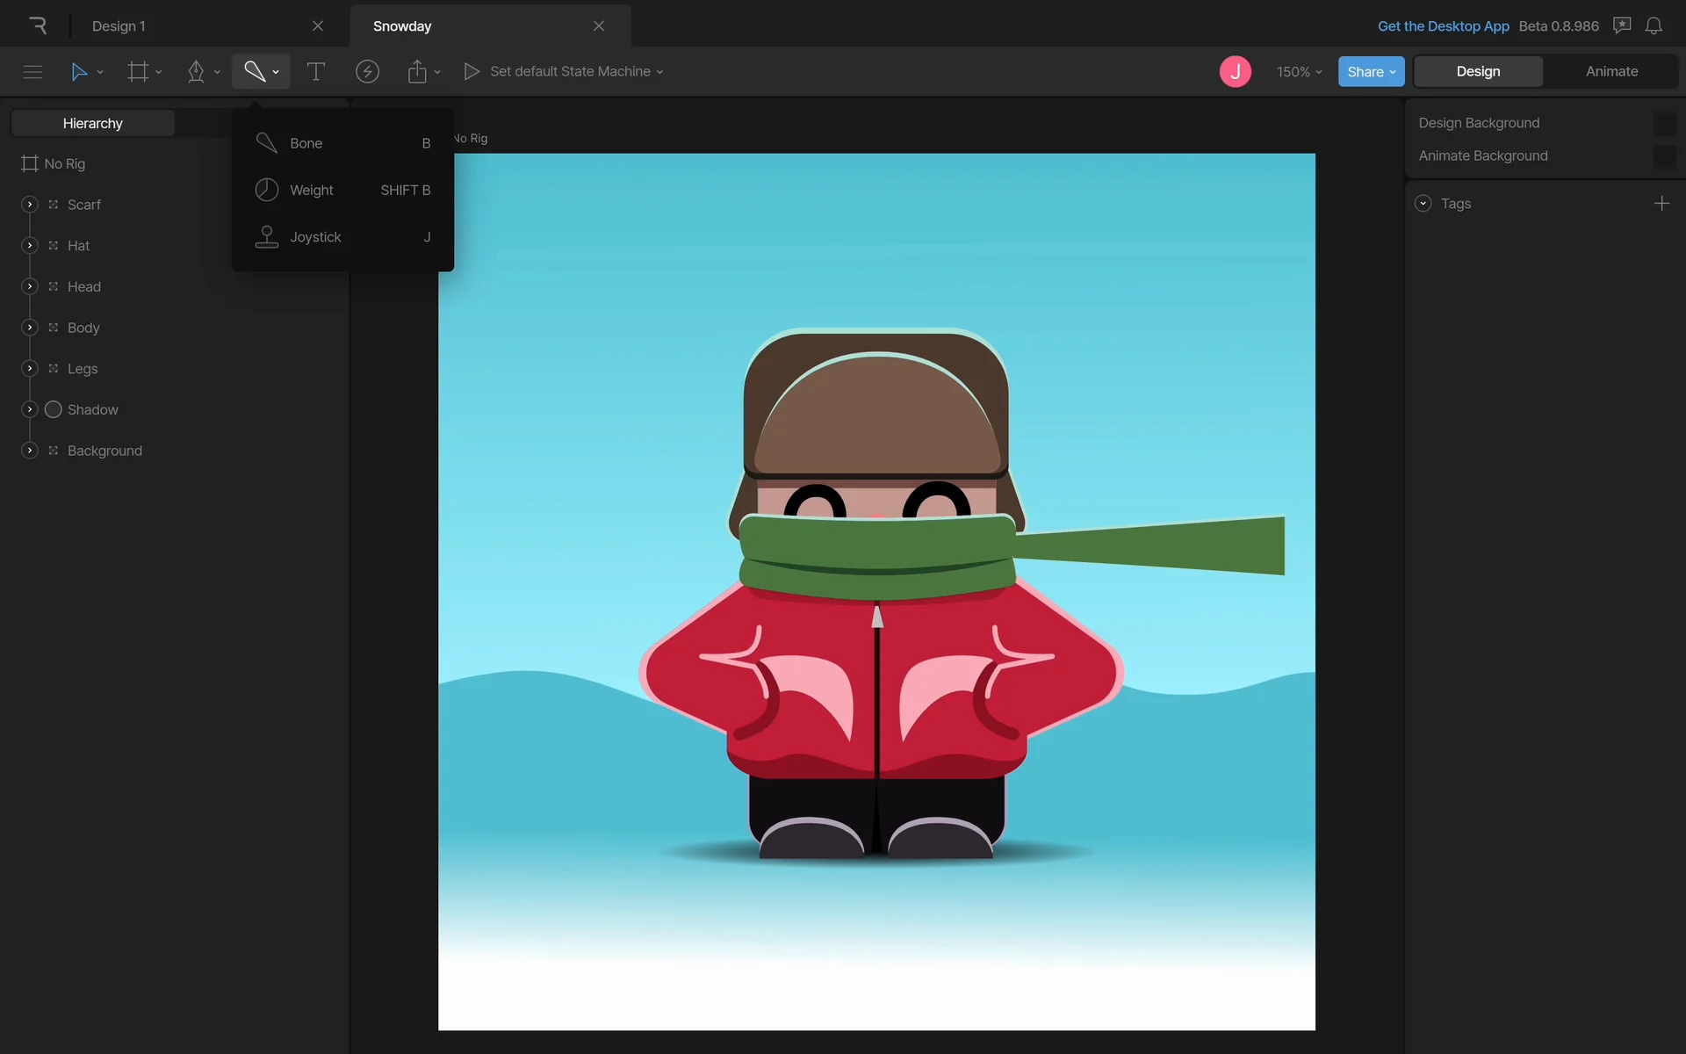
Task: Click the Rive logo home icon
Action: point(37,25)
